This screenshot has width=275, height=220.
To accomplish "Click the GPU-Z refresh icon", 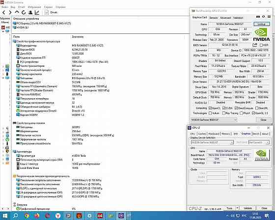I will [263, 17].
